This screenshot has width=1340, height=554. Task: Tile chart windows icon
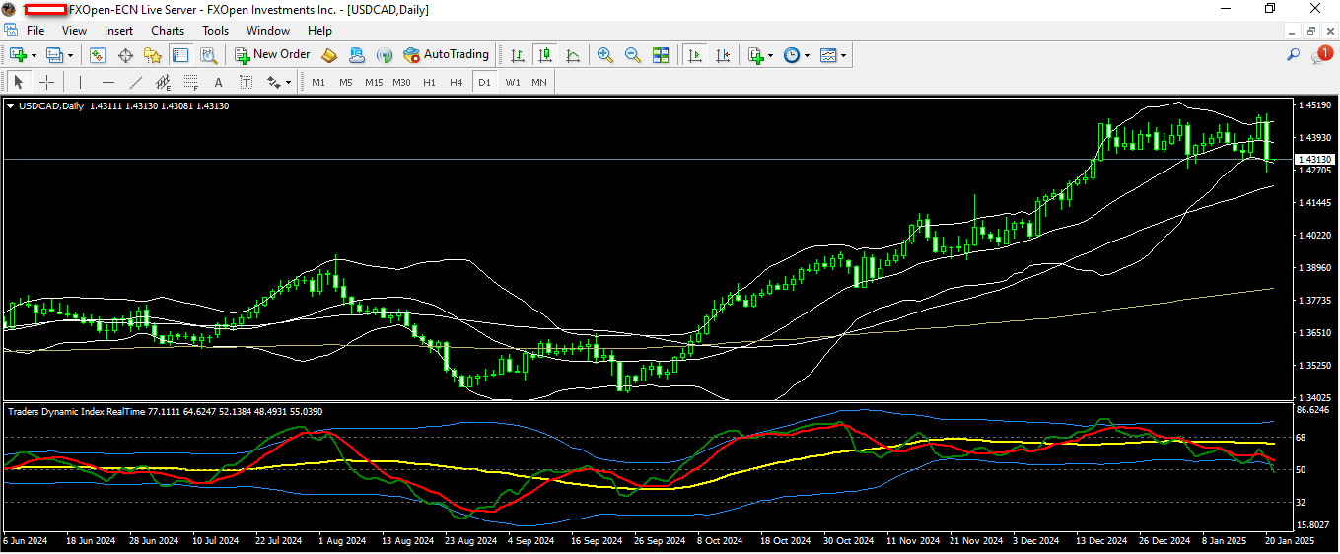tap(661, 55)
